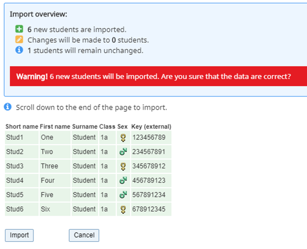Click the female sex icon for Stud1
The height and width of the screenshot is (249, 307).
123,138
